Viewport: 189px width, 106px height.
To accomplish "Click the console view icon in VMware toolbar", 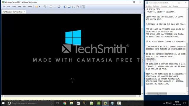I will pyautogui.click(x=83, y=7).
